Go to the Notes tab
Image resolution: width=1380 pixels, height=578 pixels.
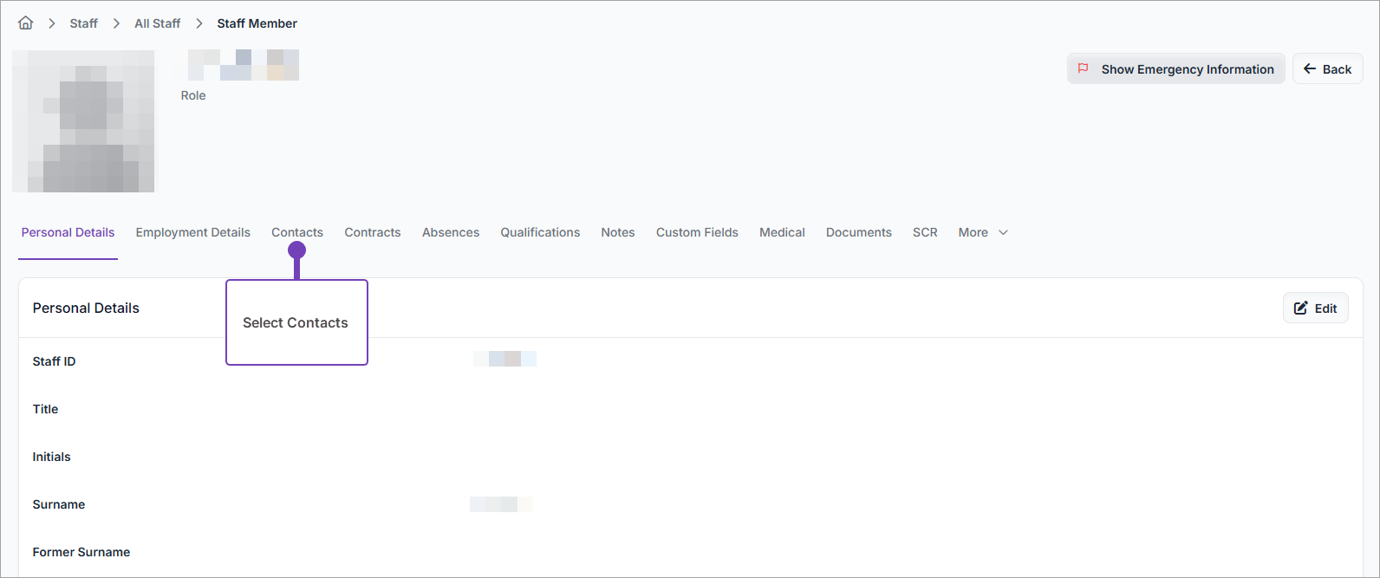pos(617,232)
